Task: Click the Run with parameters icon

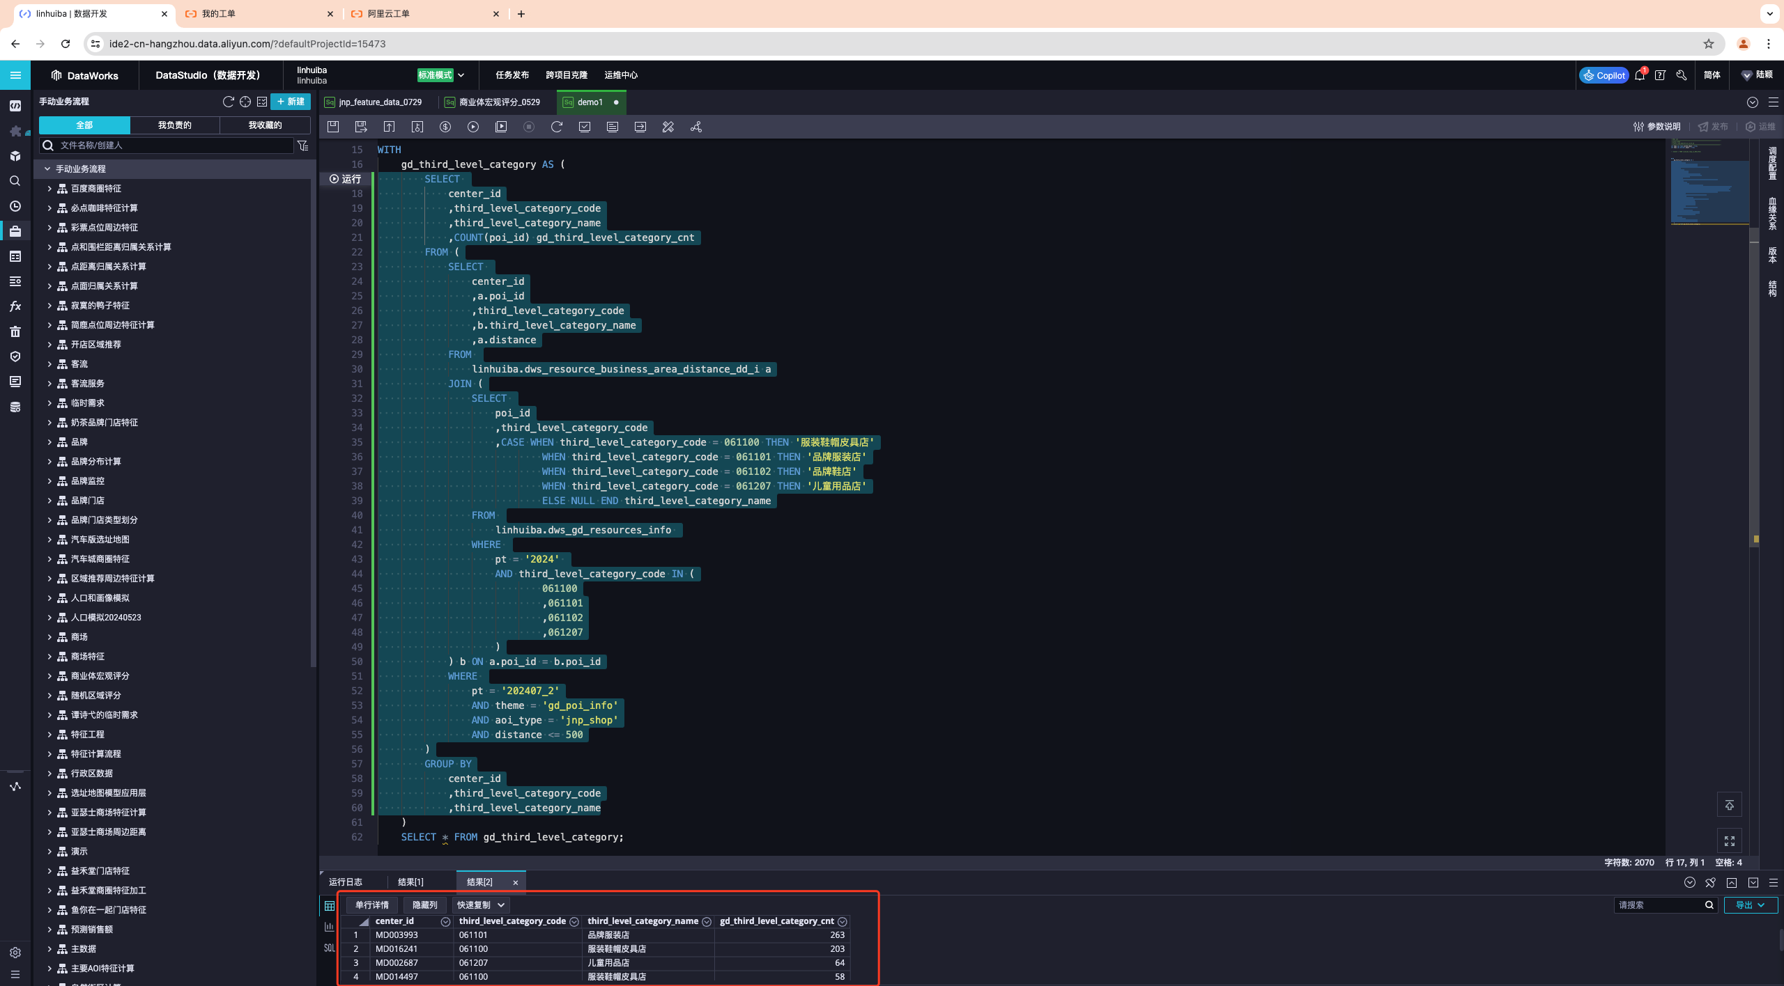Action: click(x=501, y=127)
